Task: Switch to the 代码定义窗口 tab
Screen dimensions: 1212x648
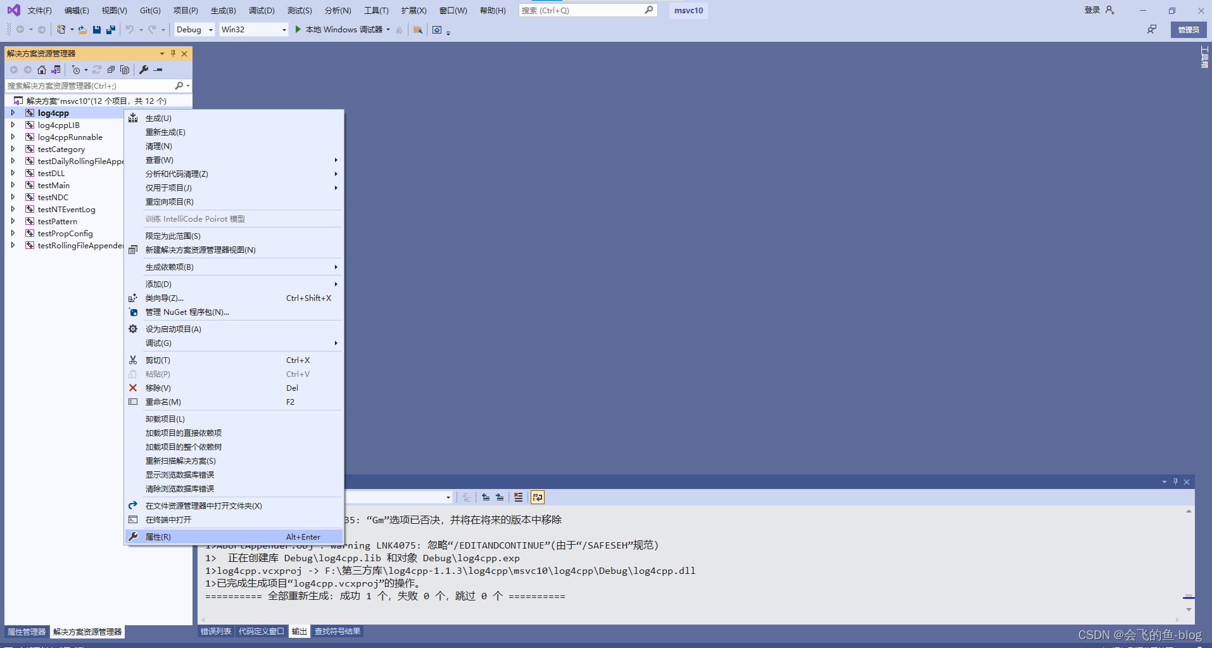Action: point(261,632)
